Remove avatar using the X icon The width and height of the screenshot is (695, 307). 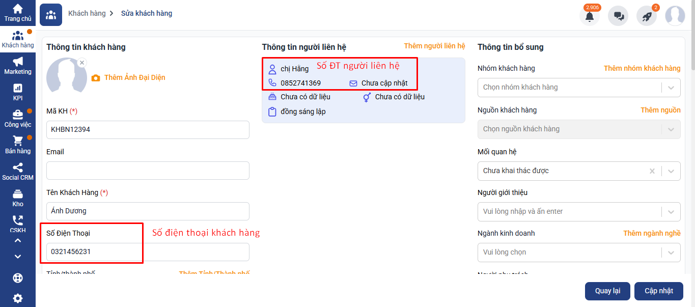82,63
